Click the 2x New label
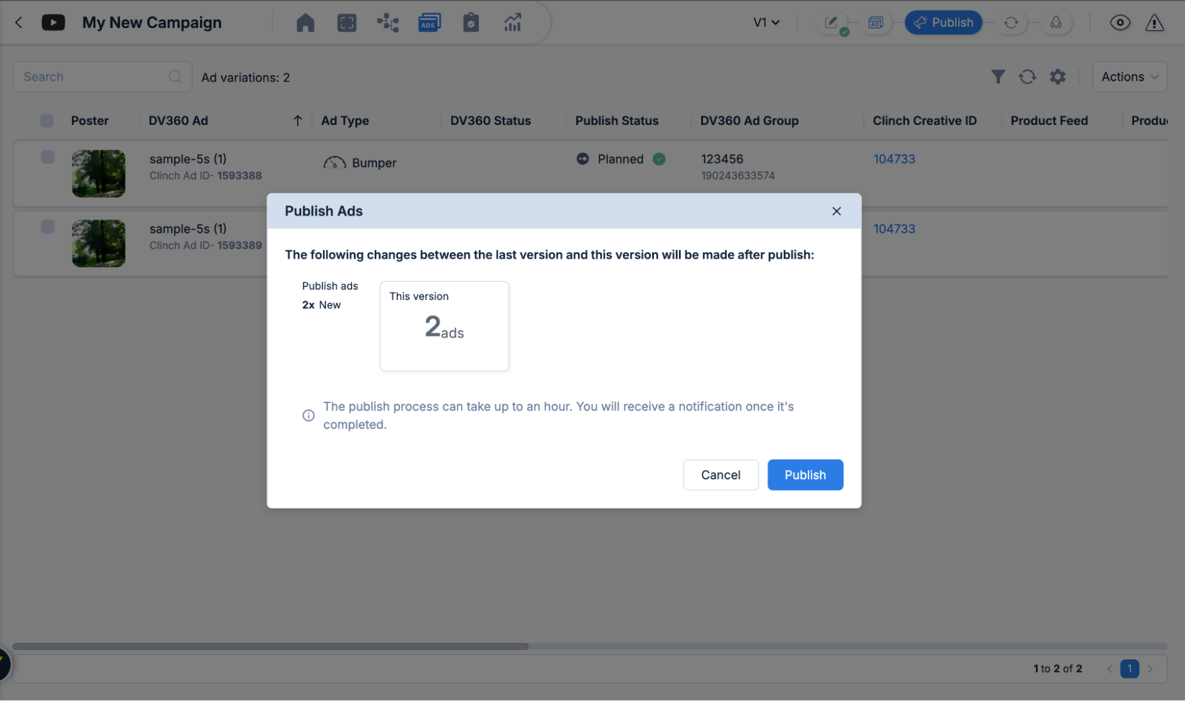Image resolution: width=1185 pixels, height=701 pixels. [x=321, y=305]
